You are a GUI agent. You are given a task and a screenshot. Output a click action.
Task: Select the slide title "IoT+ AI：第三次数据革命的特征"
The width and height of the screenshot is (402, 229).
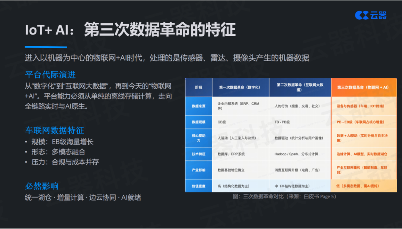click(x=130, y=30)
